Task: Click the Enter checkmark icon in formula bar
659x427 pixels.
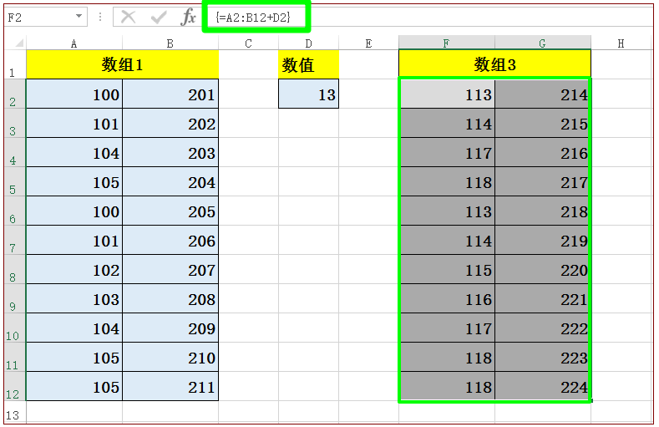Action: 159,18
